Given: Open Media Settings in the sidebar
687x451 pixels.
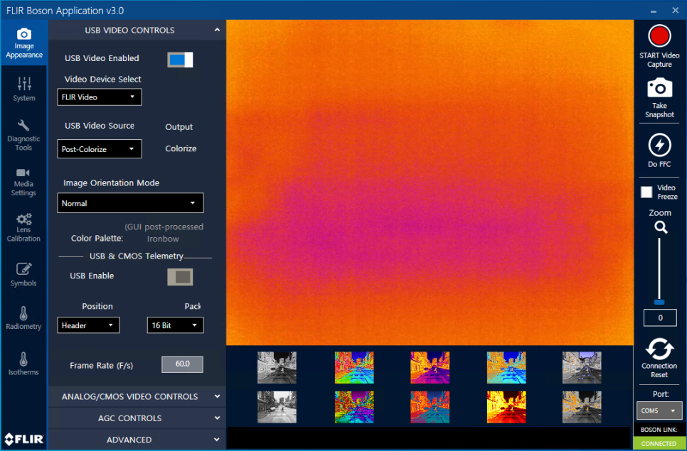Looking at the screenshot, I should 23,182.
